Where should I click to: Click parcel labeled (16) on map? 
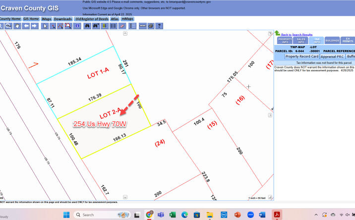240,100
